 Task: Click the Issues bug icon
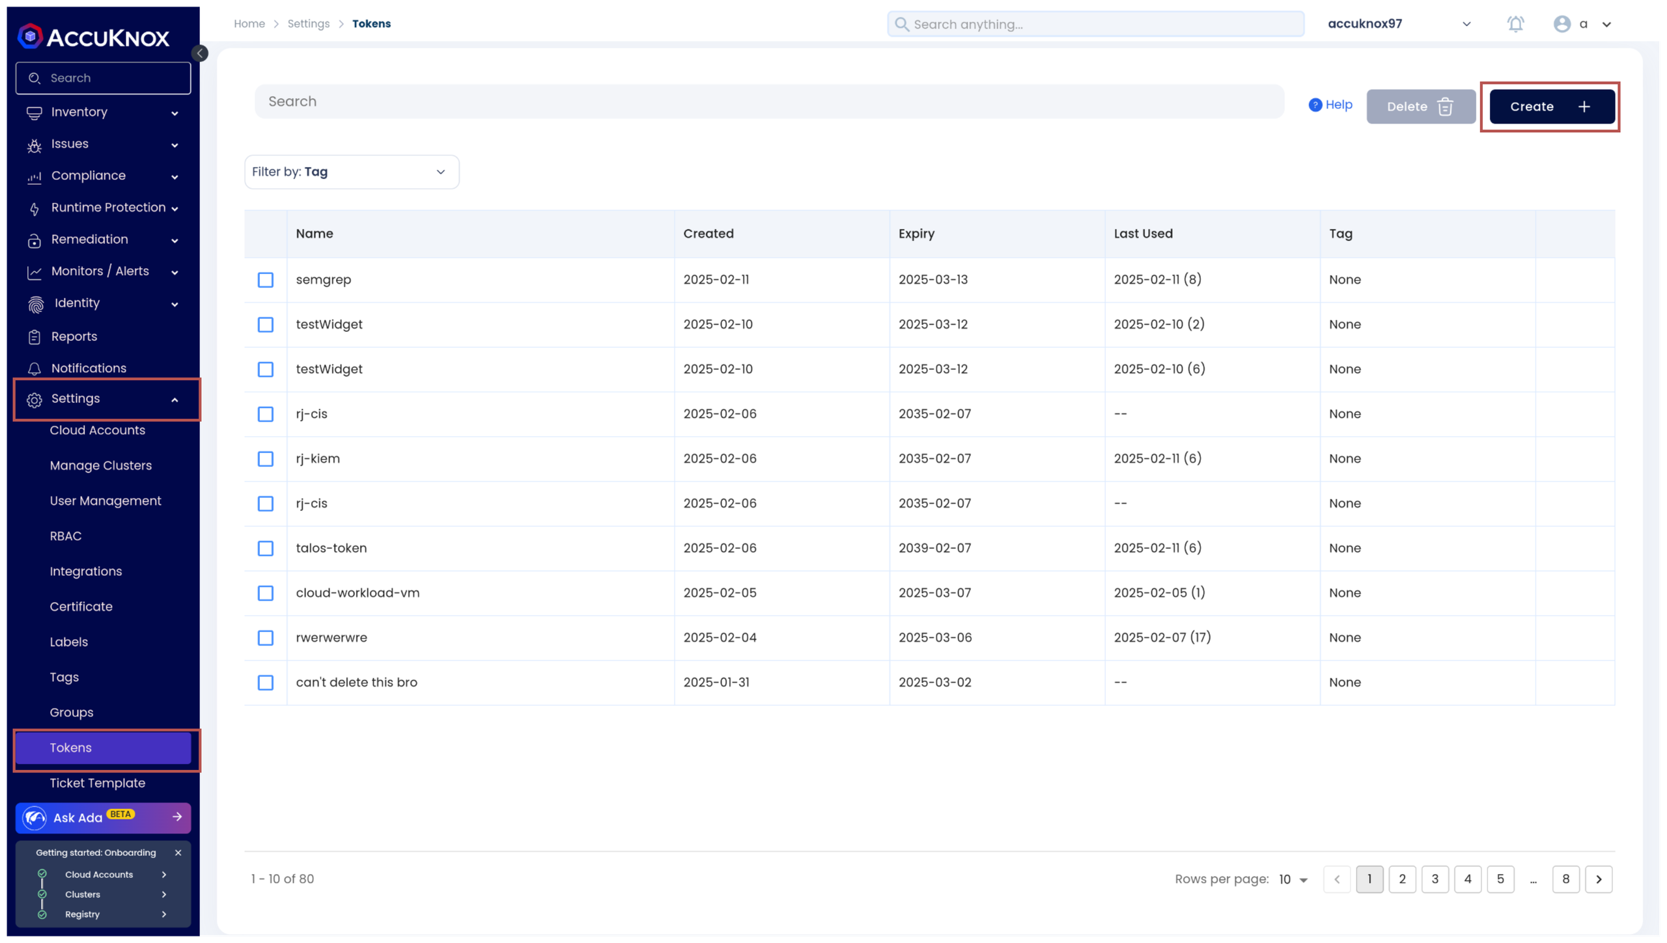point(35,145)
